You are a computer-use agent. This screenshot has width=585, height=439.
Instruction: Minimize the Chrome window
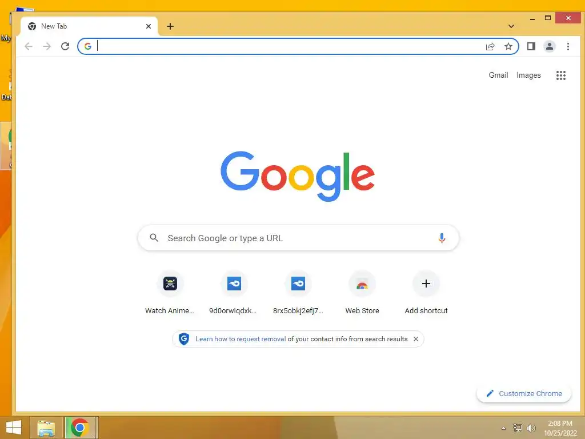[532, 18]
